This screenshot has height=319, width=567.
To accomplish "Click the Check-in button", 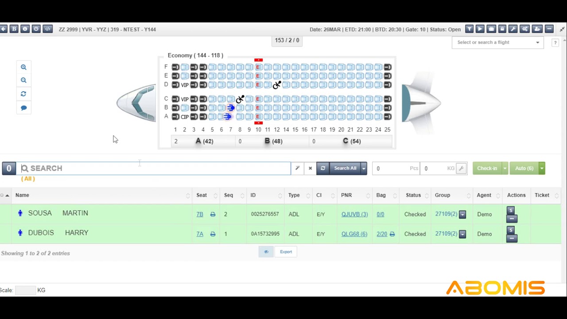I will [x=487, y=168].
